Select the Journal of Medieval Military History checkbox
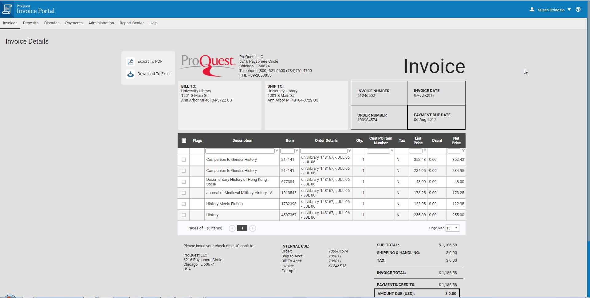Image resolution: width=590 pixels, height=298 pixels. pos(184,193)
